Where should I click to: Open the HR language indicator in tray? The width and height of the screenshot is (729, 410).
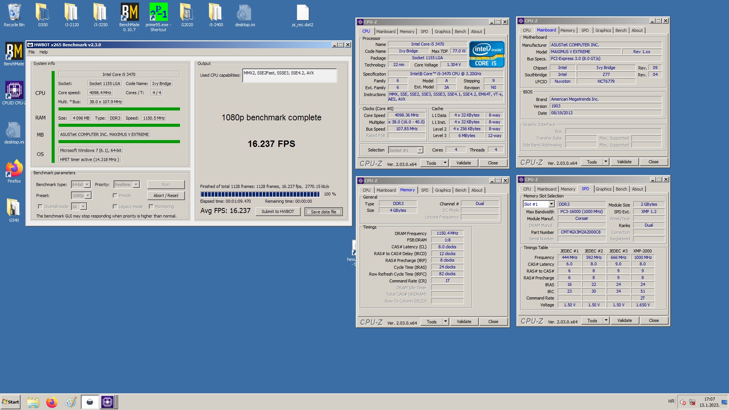(671, 401)
